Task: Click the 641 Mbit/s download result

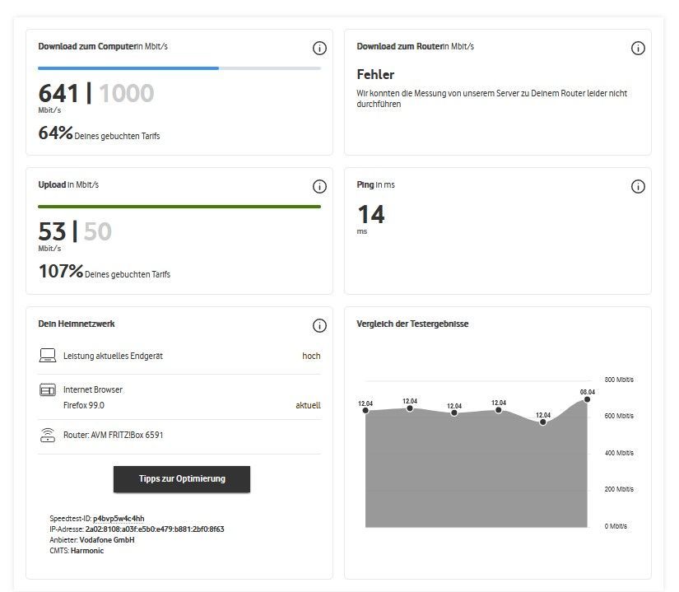Action: pos(58,94)
